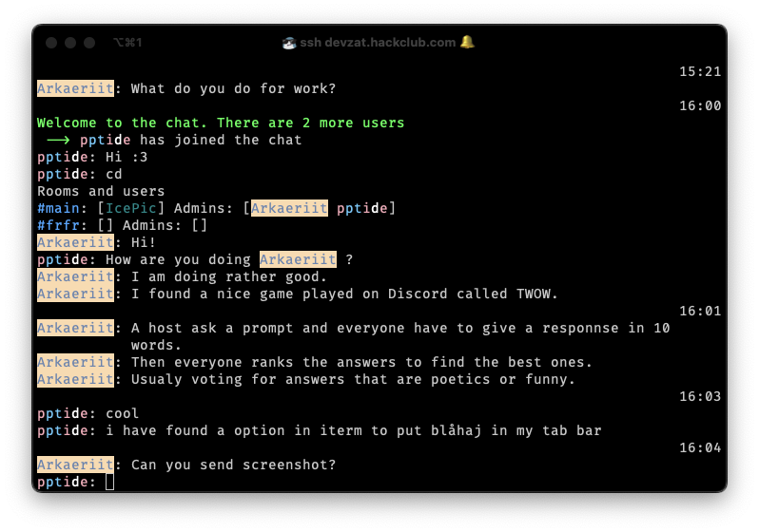Click the highlighted Arkaeriit mention in pptide's question

coord(298,259)
